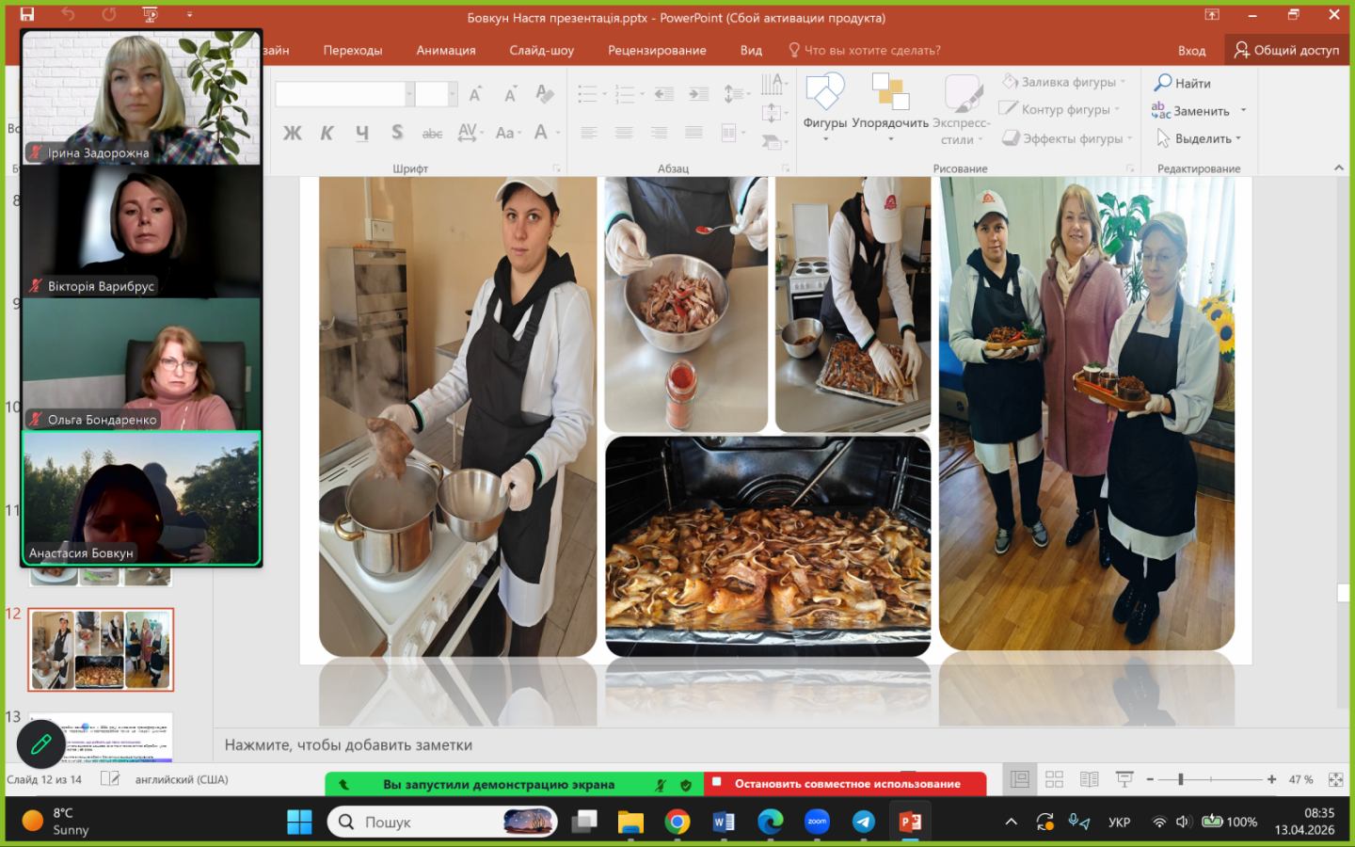Launch Google Chrome from the taskbar

pos(677,822)
